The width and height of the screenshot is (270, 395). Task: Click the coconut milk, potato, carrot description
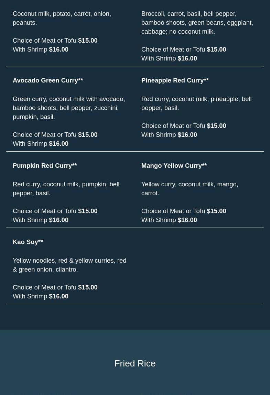click(x=62, y=18)
